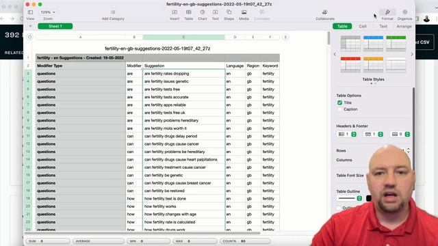Select the Keyword header cell
Screen dimensions: 438x246
270,66
